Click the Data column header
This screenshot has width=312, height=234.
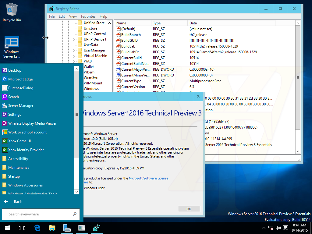(232, 23)
